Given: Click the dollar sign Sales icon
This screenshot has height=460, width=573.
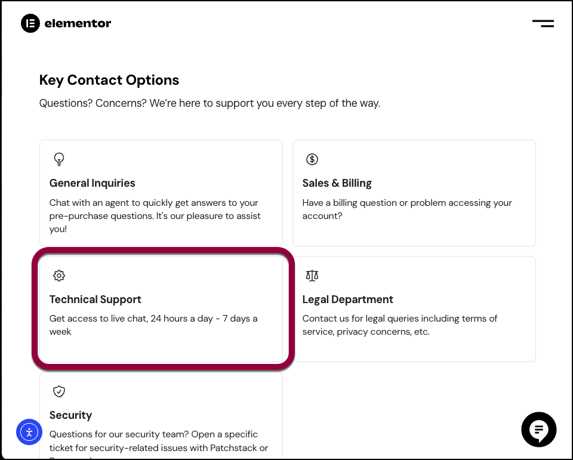Looking at the screenshot, I should (x=312, y=159).
